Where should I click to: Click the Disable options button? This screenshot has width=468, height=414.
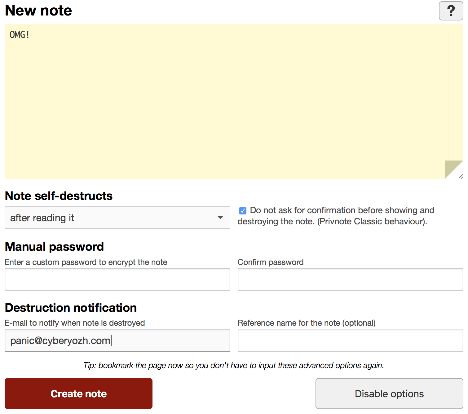point(389,394)
